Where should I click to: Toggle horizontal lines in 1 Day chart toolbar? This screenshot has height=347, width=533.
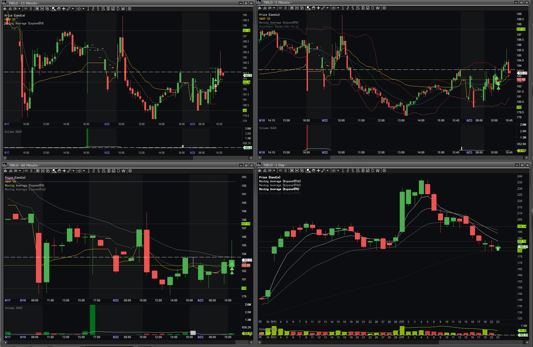280,170
